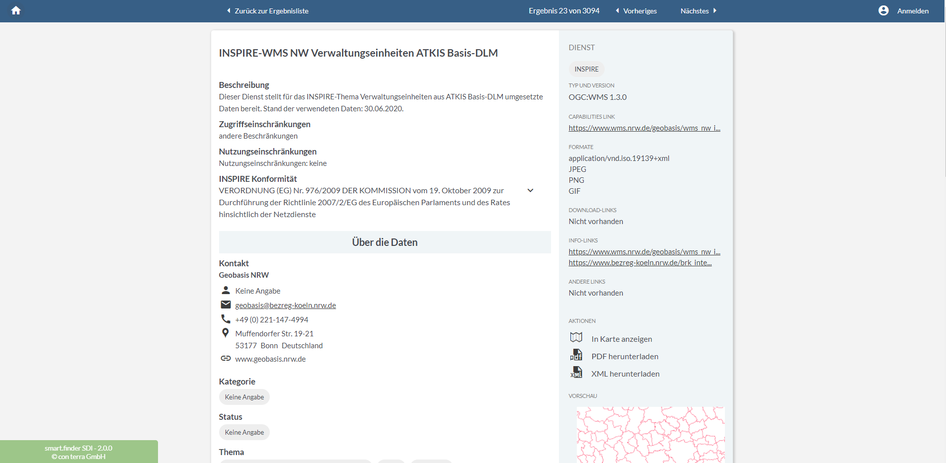Click the XML file icon
946x463 pixels.
coord(576,373)
